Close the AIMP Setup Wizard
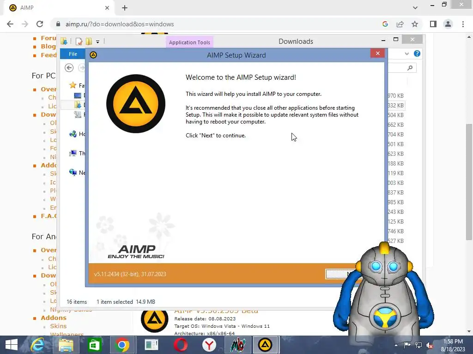Screen dimensions: 473x354 377,53
